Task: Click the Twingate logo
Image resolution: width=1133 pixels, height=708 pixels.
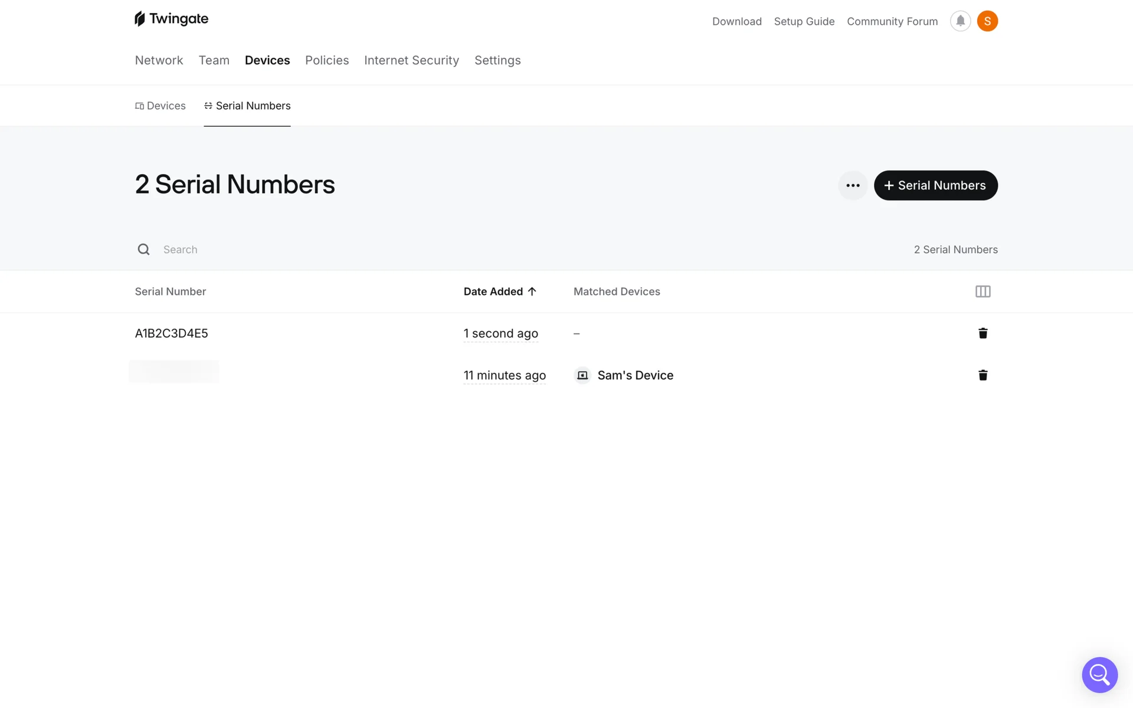Action: 171,19
